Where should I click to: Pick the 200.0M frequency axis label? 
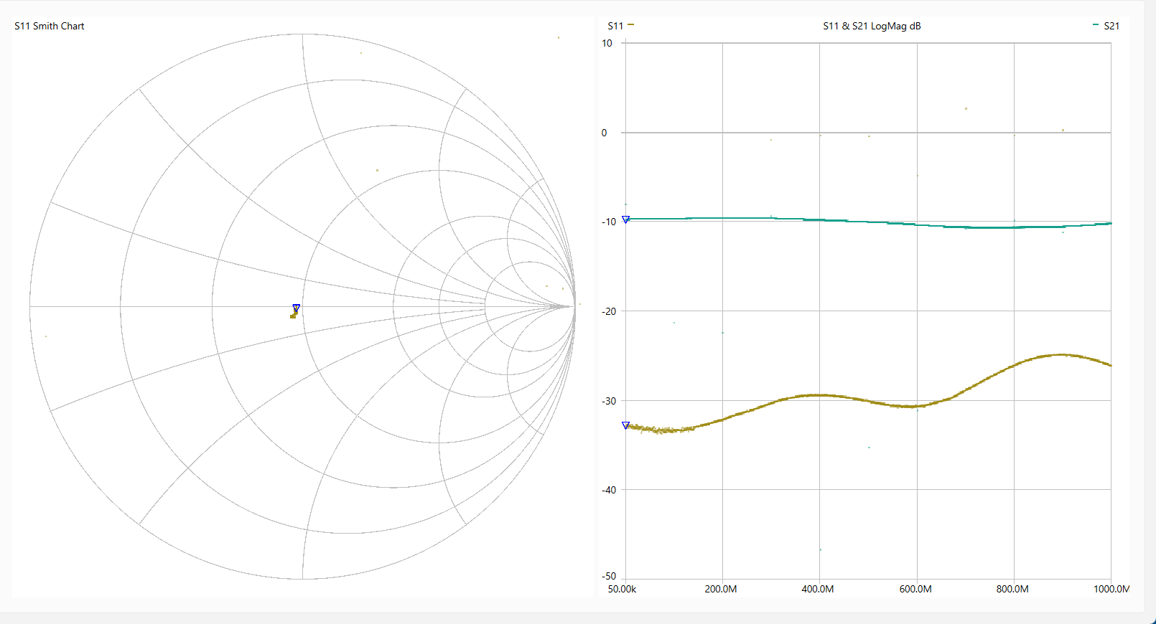[721, 589]
